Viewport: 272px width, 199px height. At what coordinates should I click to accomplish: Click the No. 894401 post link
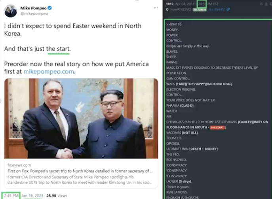click(x=217, y=9)
